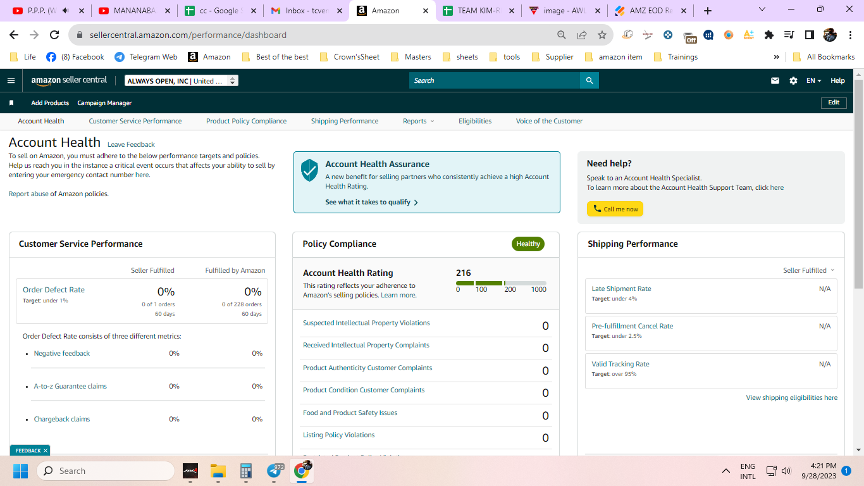The width and height of the screenshot is (864, 486).
Task: Open File Explorer from the taskbar
Action: click(218, 471)
